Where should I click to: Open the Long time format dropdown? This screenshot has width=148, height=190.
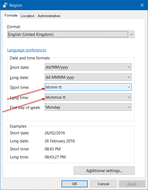point(88,97)
